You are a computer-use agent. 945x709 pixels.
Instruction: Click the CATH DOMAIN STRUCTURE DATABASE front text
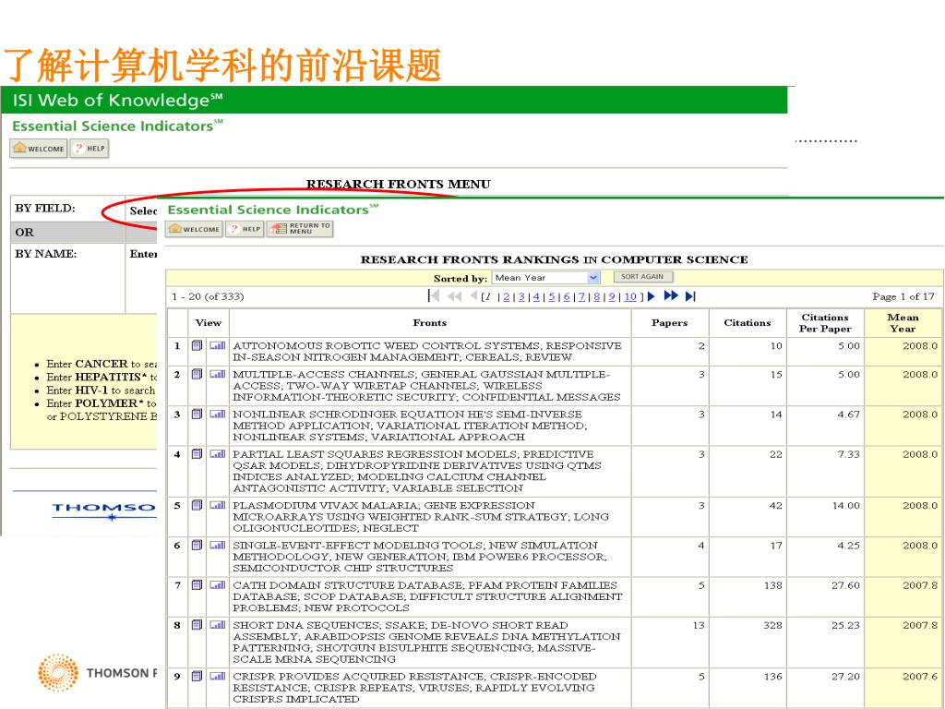pyautogui.click(x=427, y=596)
